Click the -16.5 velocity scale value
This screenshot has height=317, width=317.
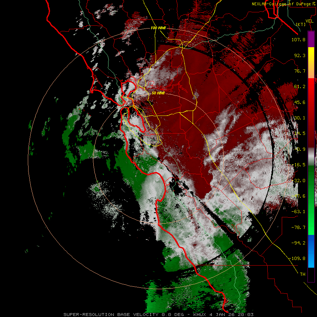[298, 165]
